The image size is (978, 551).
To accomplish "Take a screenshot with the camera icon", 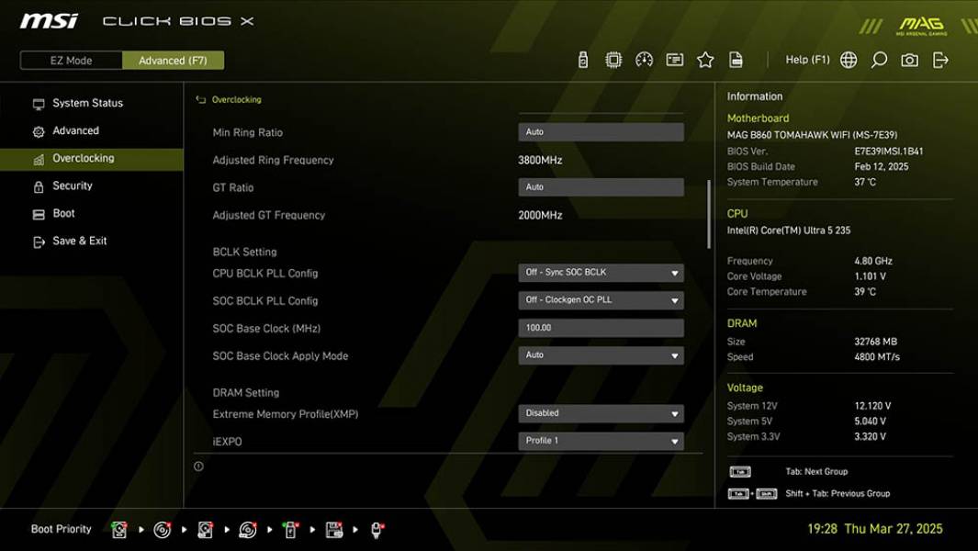I will pyautogui.click(x=909, y=60).
